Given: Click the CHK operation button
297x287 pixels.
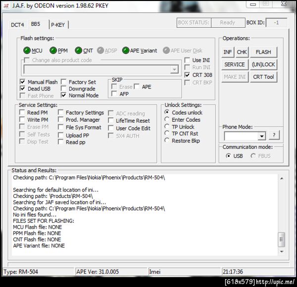Looking at the screenshot, I should (x=242, y=52).
